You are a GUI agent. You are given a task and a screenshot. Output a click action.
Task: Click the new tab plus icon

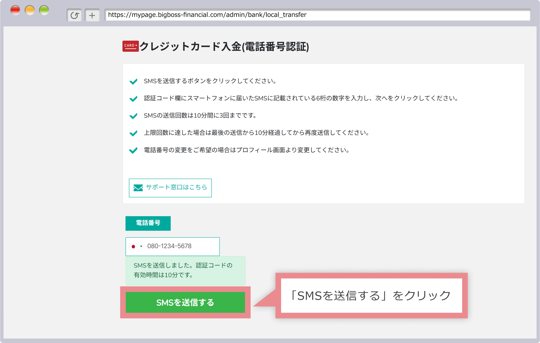(92, 15)
